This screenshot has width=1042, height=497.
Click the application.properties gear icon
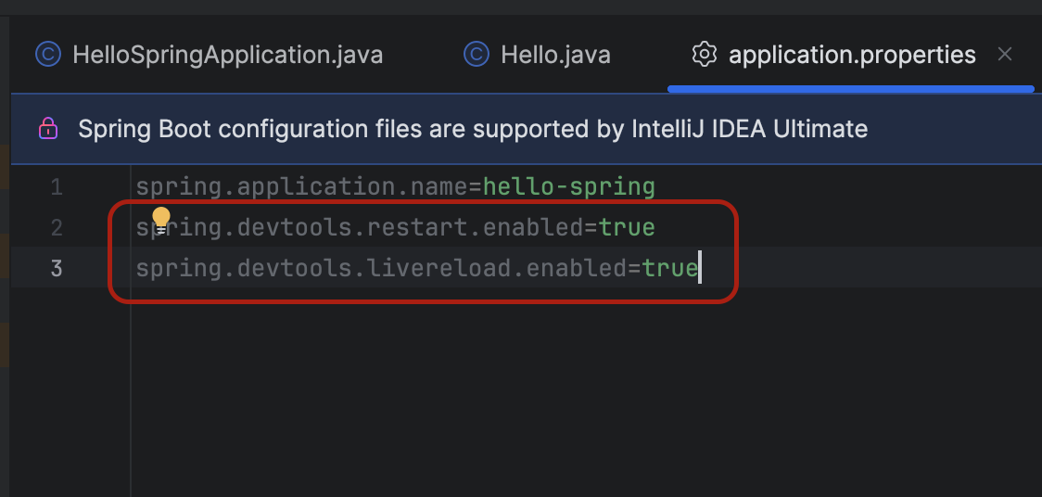click(x=705, y=55)
